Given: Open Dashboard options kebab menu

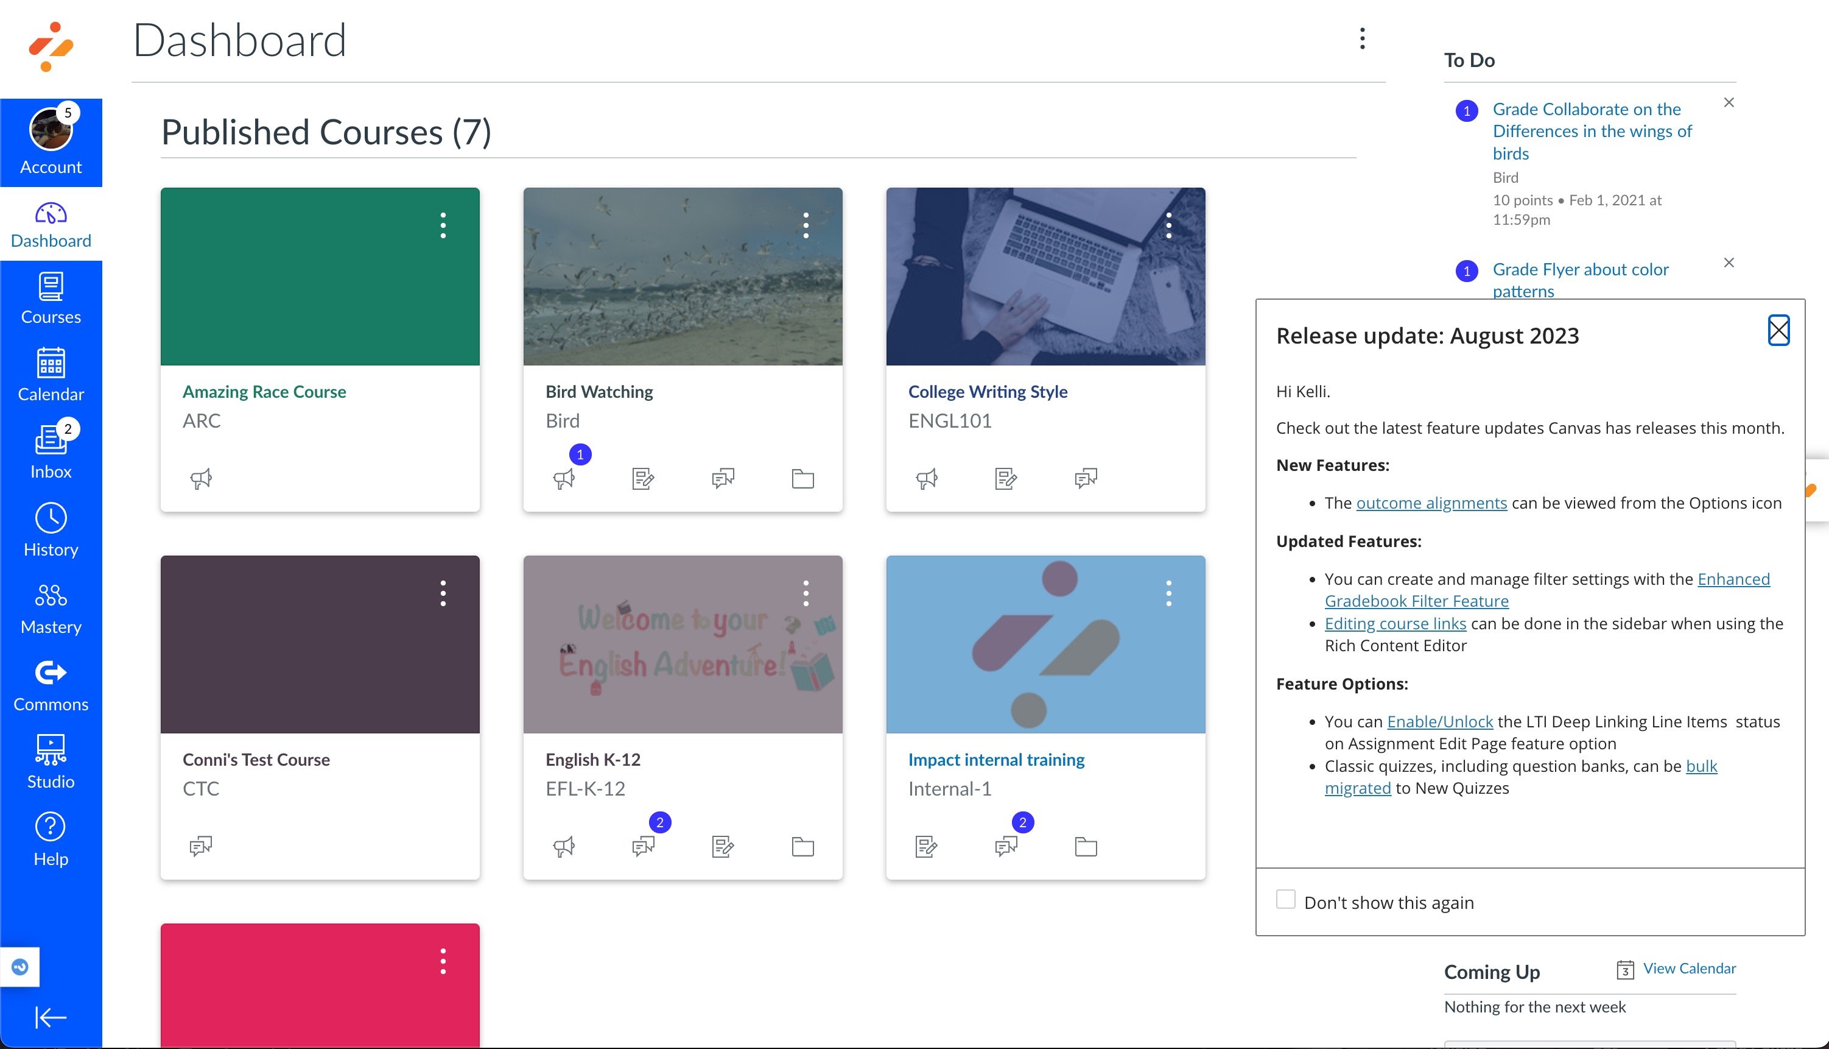Looking at the screenshot, I should click(x=1361, y=38).
